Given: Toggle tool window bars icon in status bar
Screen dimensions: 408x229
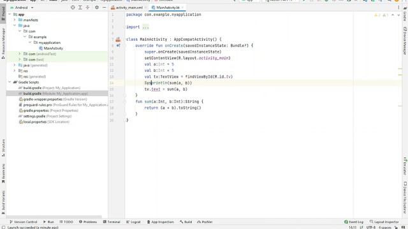Looking at the screenshot, I should 3,228.
